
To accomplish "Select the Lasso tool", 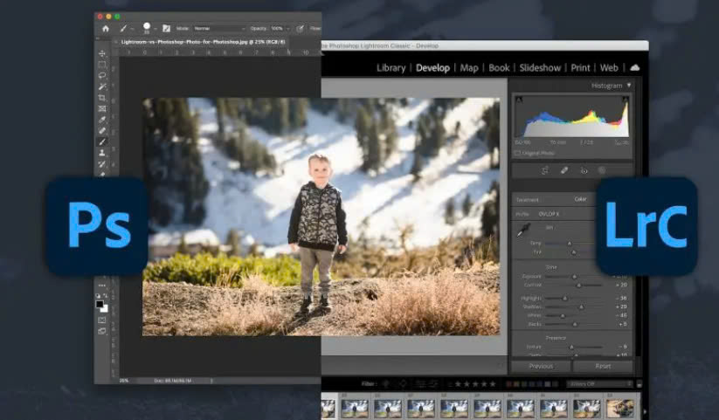I will [x=102, y=76].
